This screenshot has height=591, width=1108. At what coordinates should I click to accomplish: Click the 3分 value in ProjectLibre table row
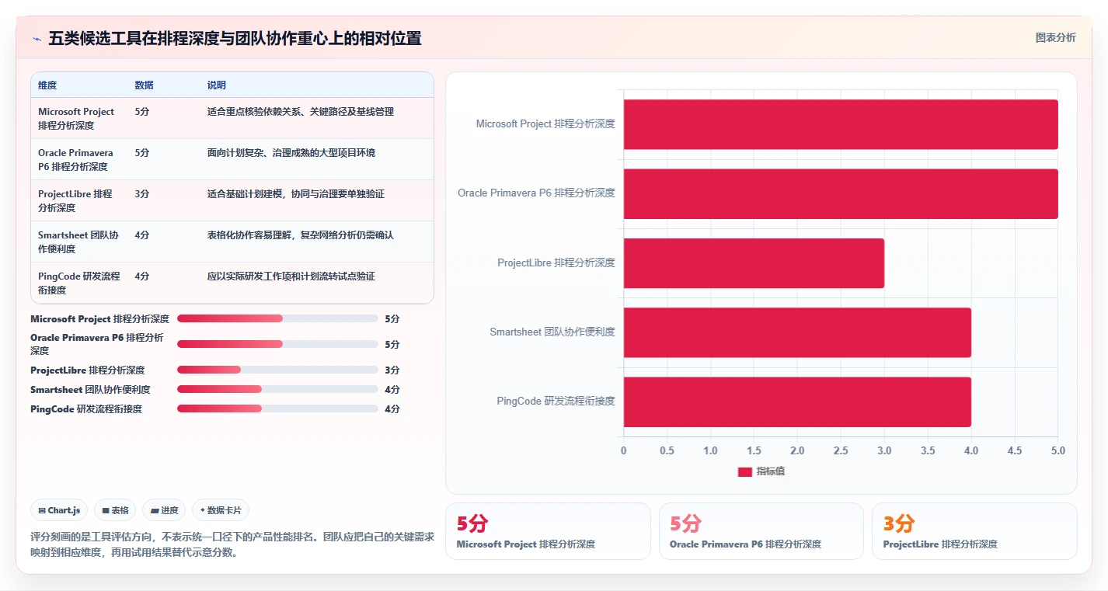tap(142, 194)
